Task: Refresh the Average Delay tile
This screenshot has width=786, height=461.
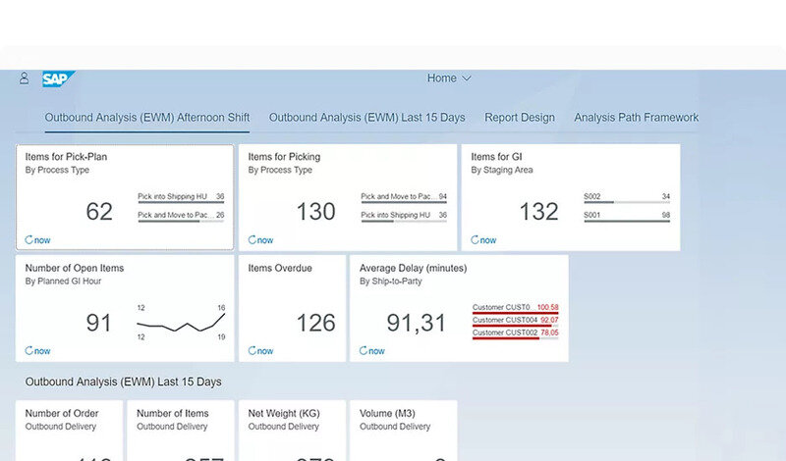Action: pos(364,350)
